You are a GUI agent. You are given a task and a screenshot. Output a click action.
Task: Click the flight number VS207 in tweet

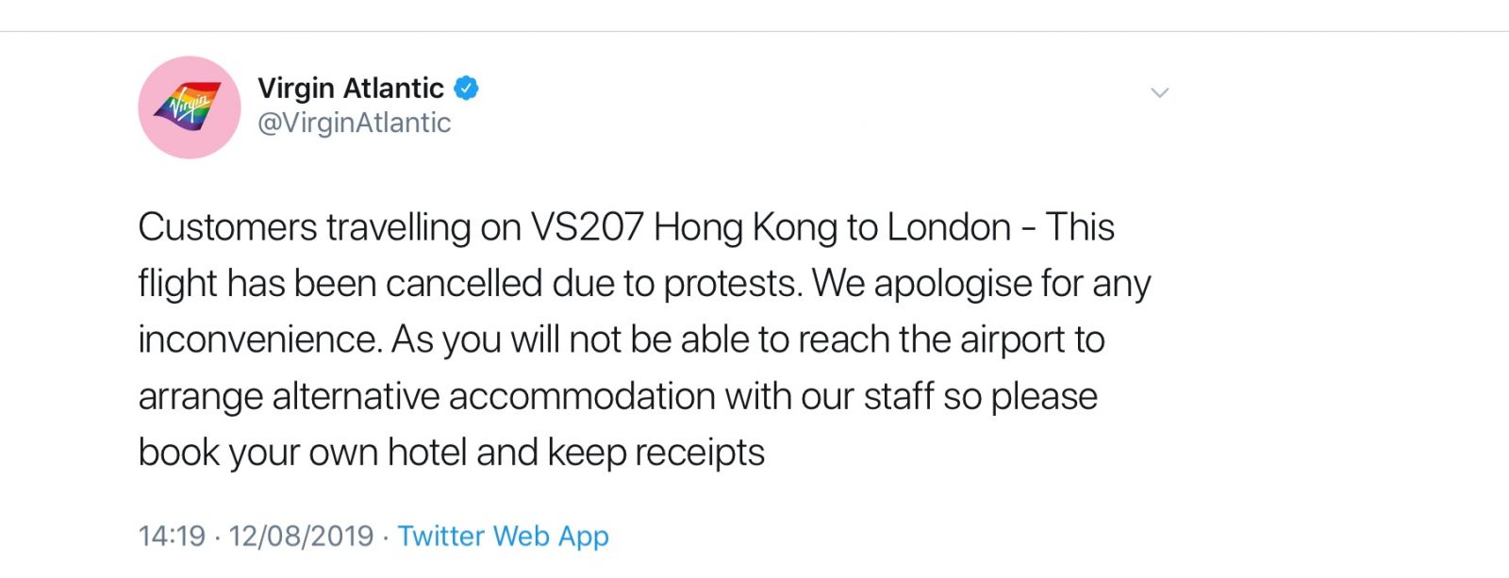tap(587, 227)
